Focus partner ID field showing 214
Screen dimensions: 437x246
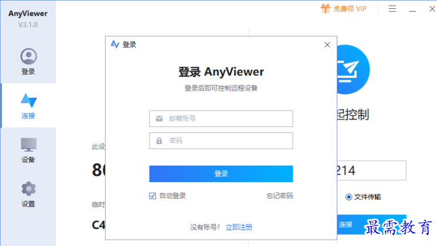[371, 170]
